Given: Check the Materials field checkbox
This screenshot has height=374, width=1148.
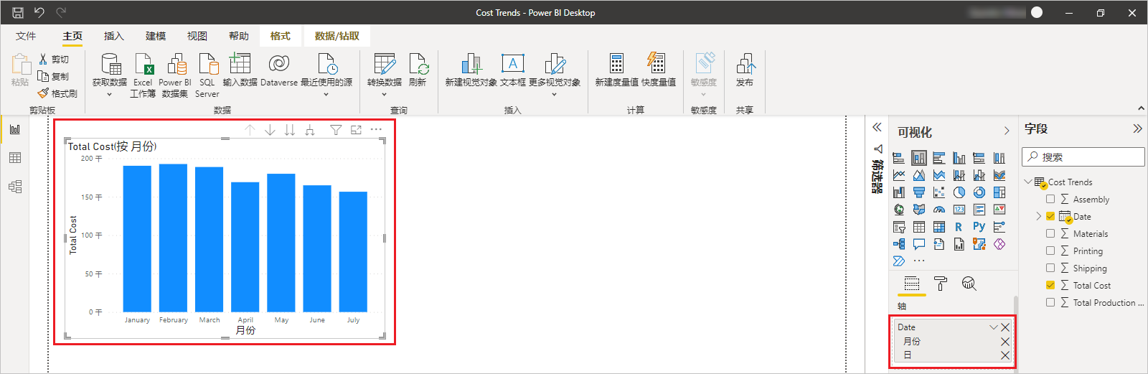Looking at the screenshot, I should [x=1050, y=233].
